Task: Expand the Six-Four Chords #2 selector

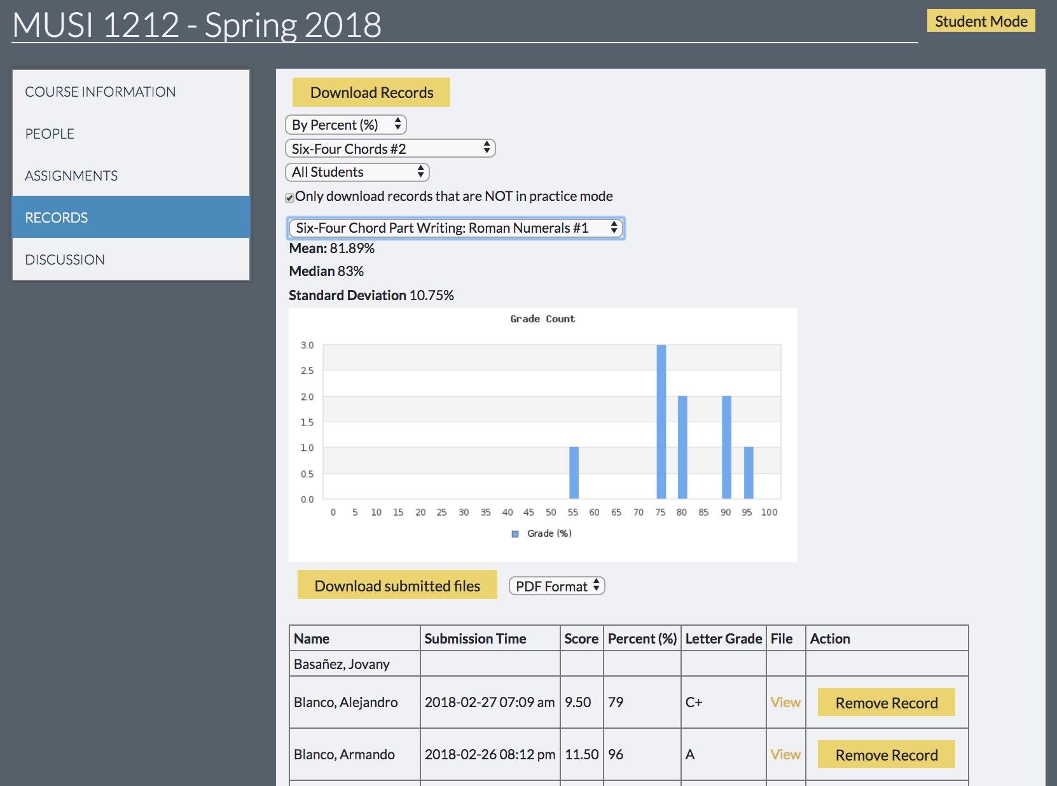Action: point(390,149)
